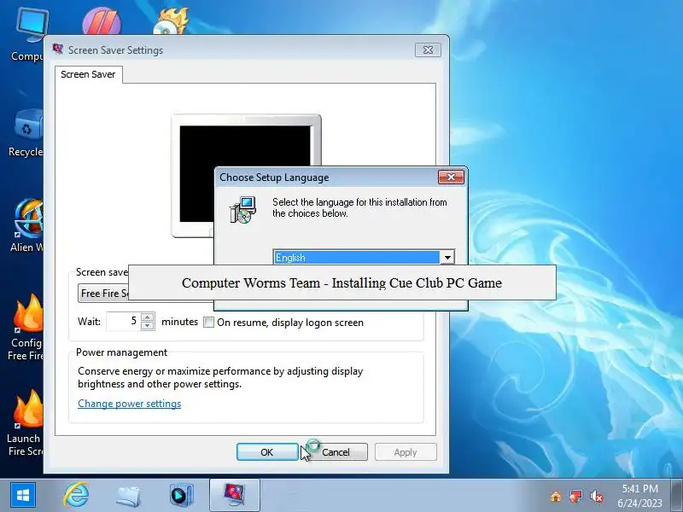Click the Screen Saver Settings title bar icon
The width and height of the screenshot is (683, 512).
click(57, 49)
